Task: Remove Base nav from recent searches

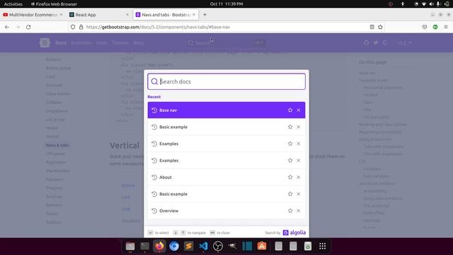Action: (x=299, y=110)
